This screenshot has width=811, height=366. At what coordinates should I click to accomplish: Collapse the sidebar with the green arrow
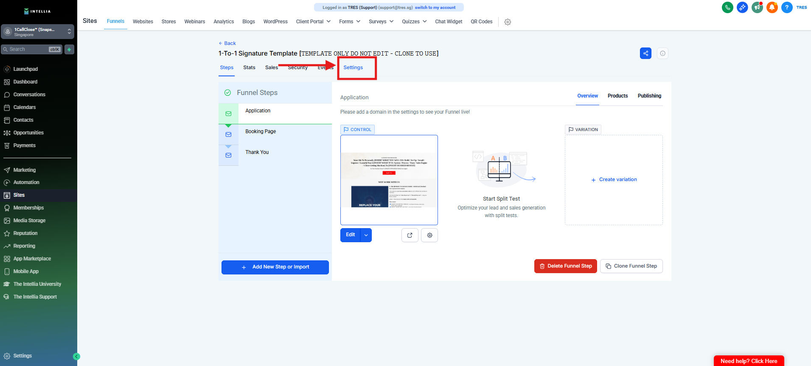[x=76, y=357]
